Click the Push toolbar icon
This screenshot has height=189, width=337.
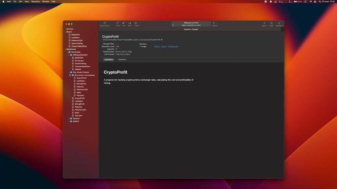click(x=130, y=23)
